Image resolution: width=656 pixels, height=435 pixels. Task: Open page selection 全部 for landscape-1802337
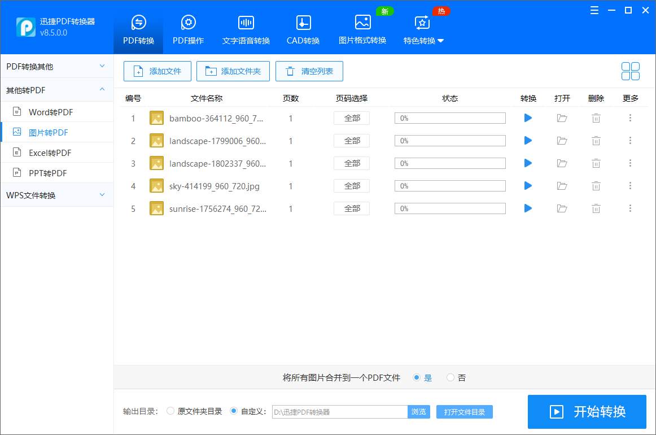(x=351, y=164)
